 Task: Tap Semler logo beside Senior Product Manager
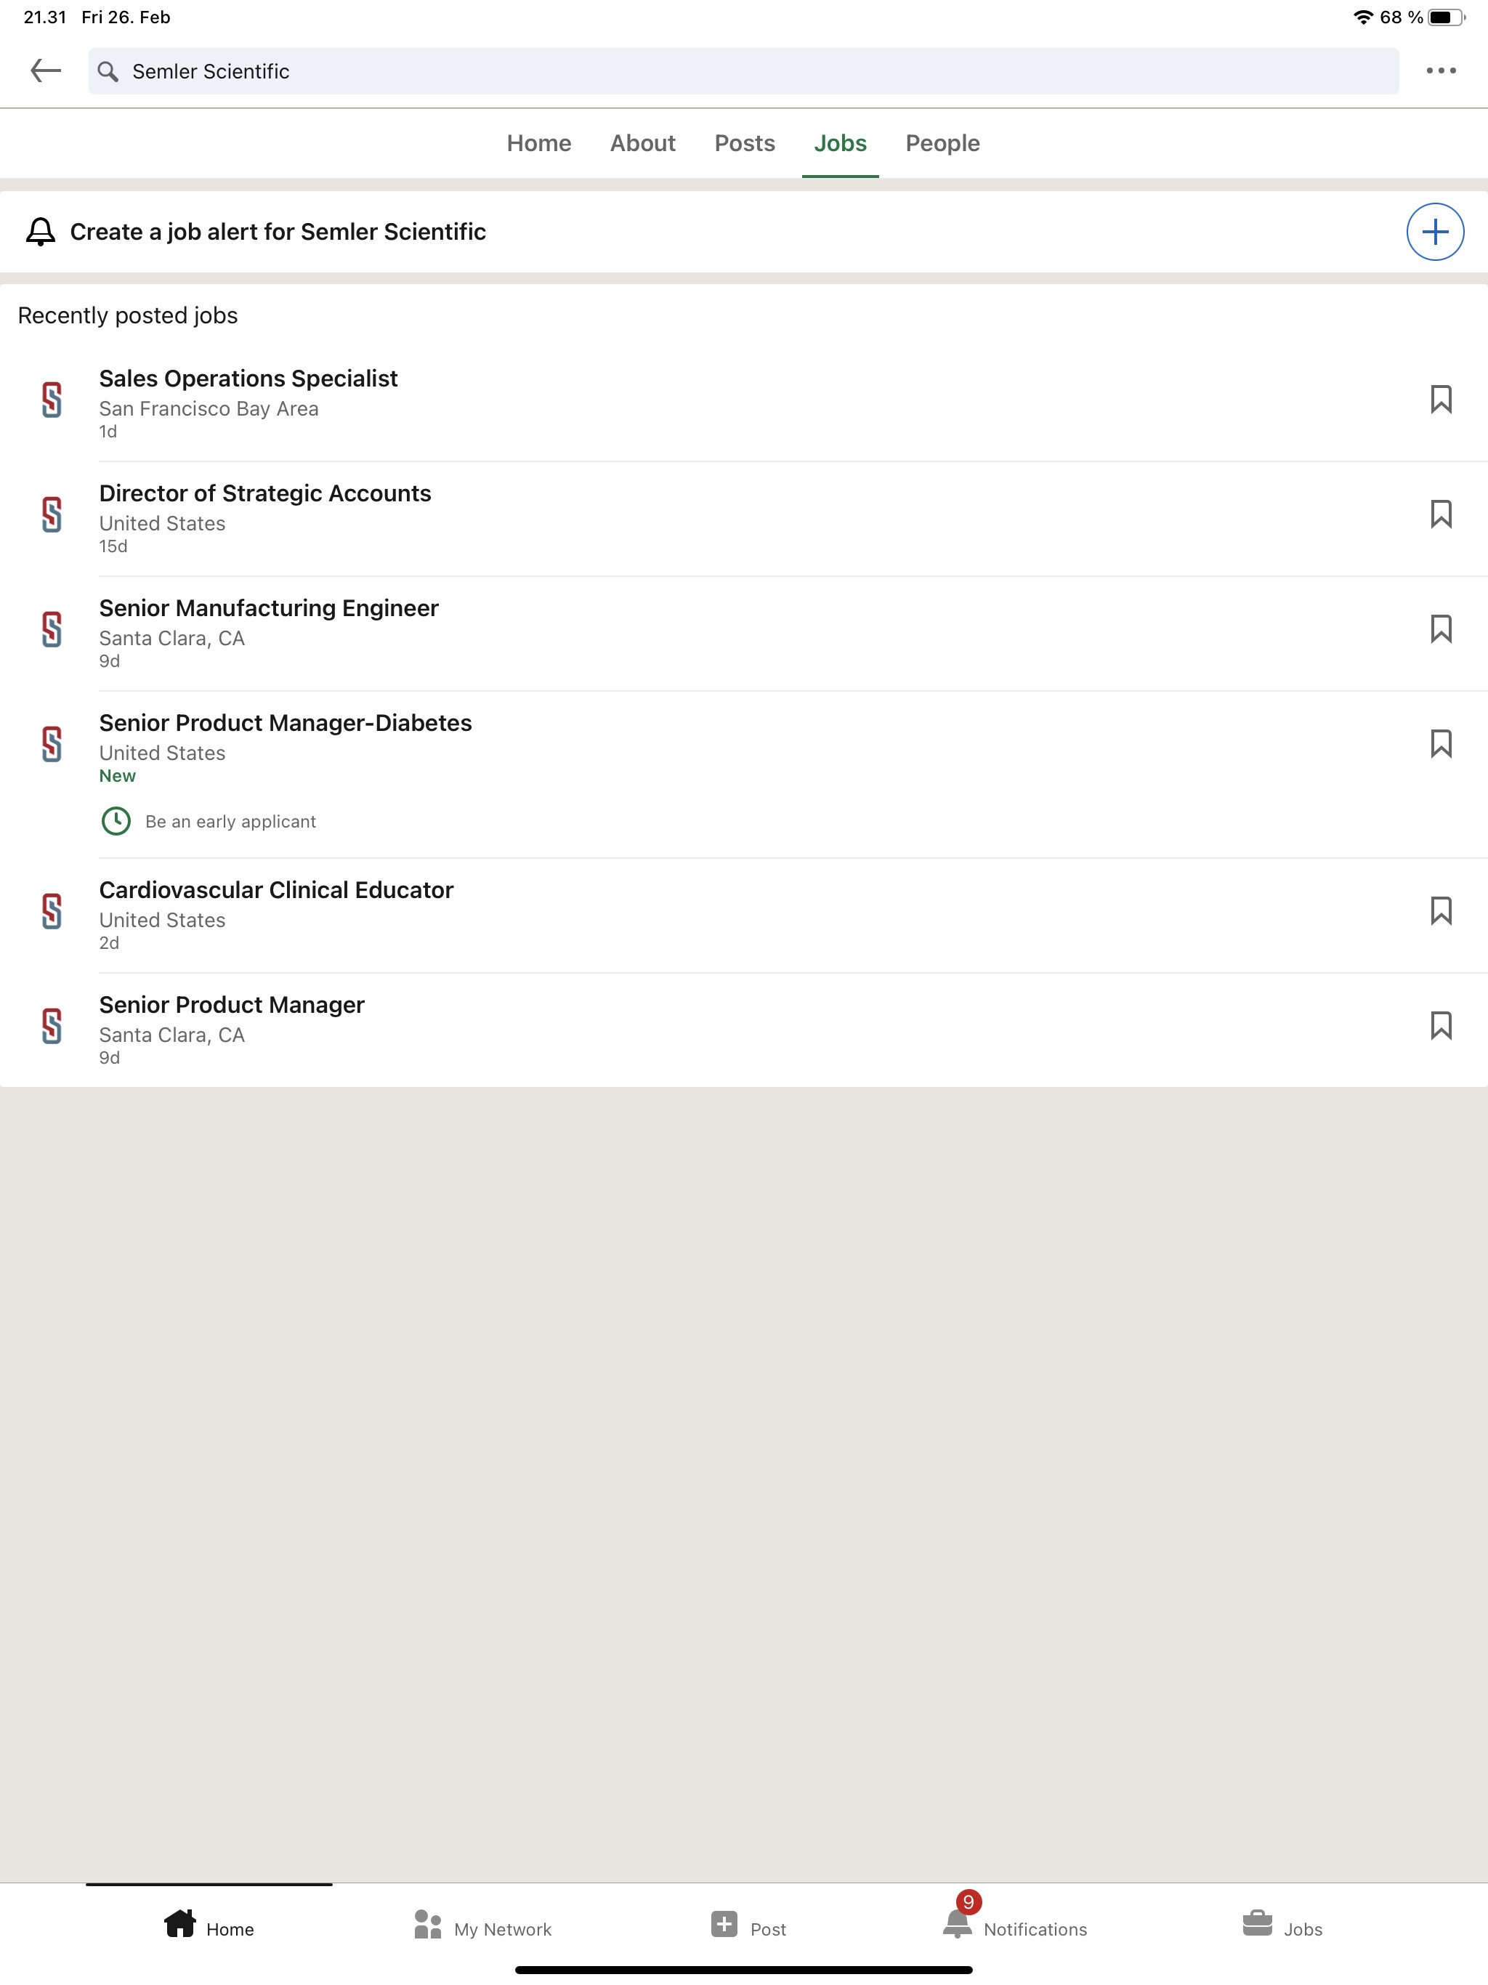(x=52, y=1026)
